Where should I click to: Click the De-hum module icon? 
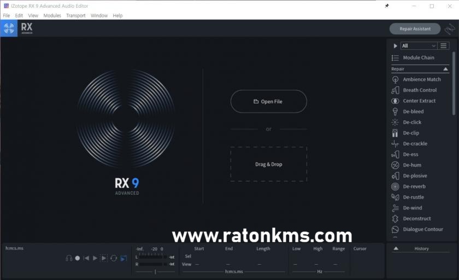pos(395,165)
